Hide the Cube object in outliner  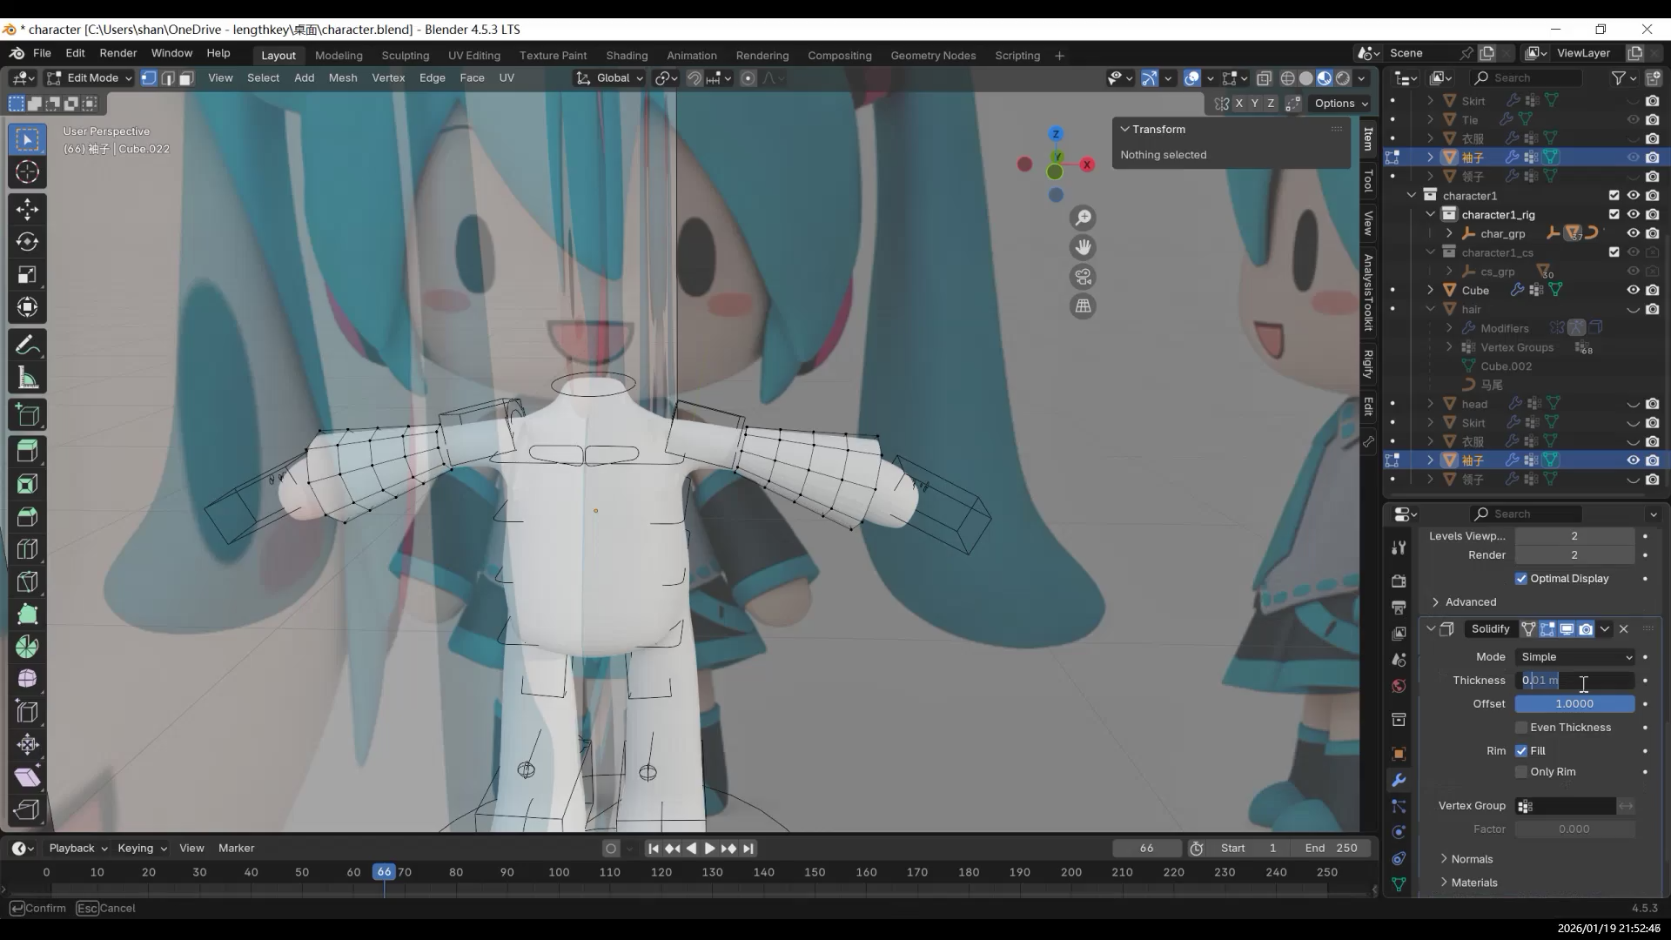coord(1633,291)
